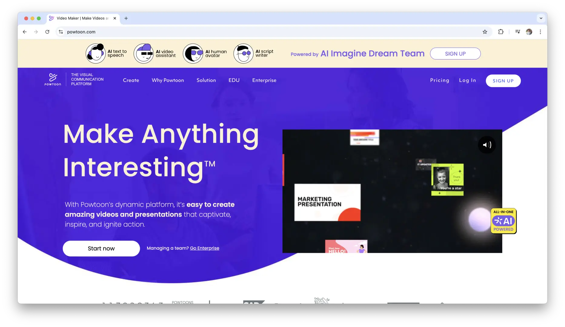Click the AI text to speech avatar icon
Image resolution: width=565 pixels, height=327 pixels.
(95, 53)
